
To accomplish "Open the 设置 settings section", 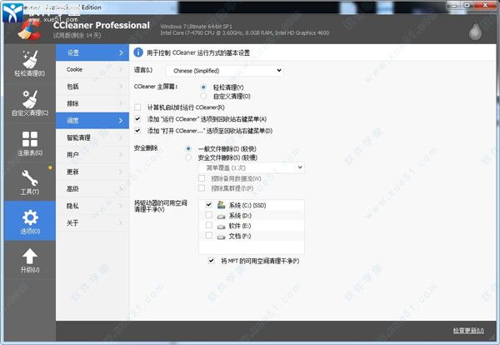I will [x=92, y=52].
